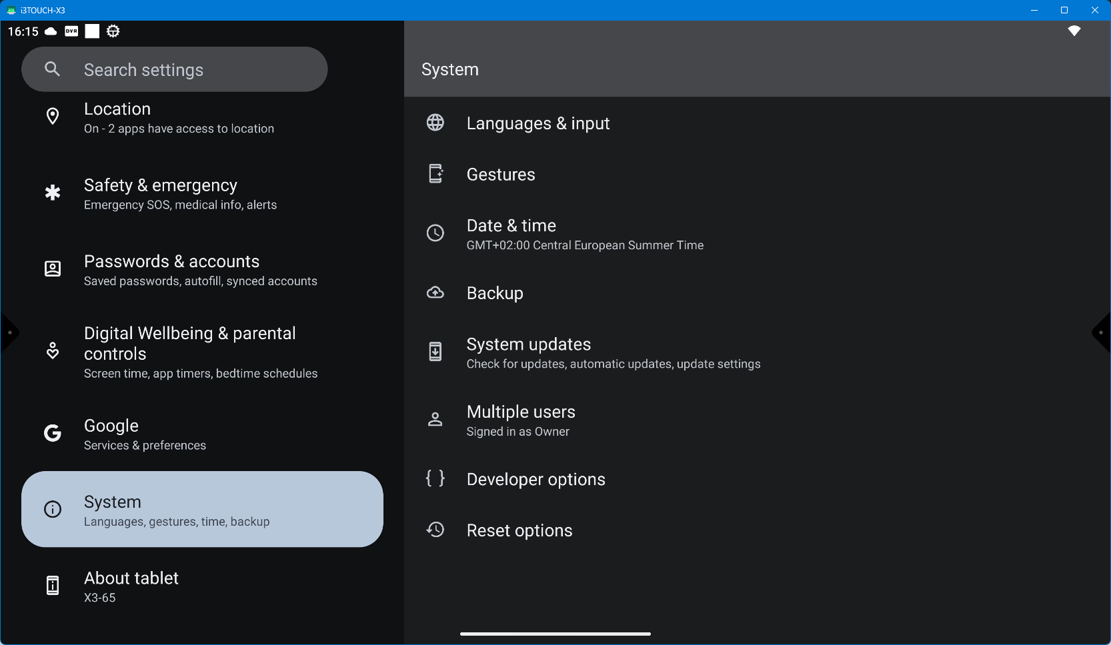The width and height of the screenshot is (1111, 645).
Task: Open Passwords & accounts settings
Action: (x=200, y=270)
